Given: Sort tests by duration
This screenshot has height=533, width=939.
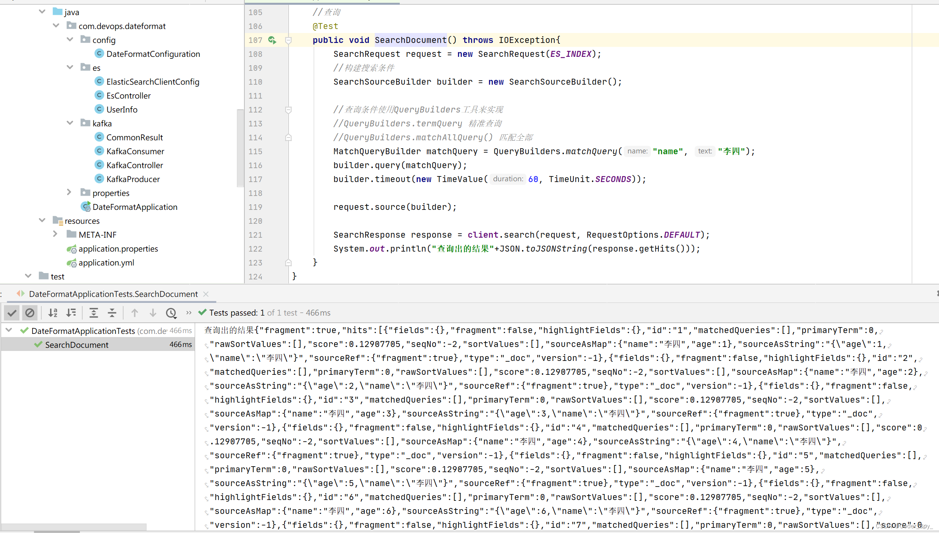Looking at the screenshot, I should [71, 313].
